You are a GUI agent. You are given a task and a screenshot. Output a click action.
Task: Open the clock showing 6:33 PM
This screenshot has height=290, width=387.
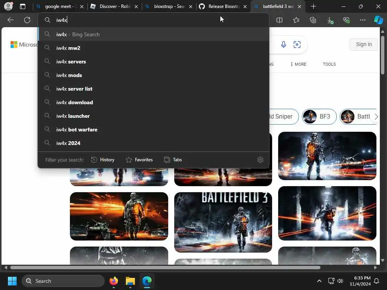point(360,281)
